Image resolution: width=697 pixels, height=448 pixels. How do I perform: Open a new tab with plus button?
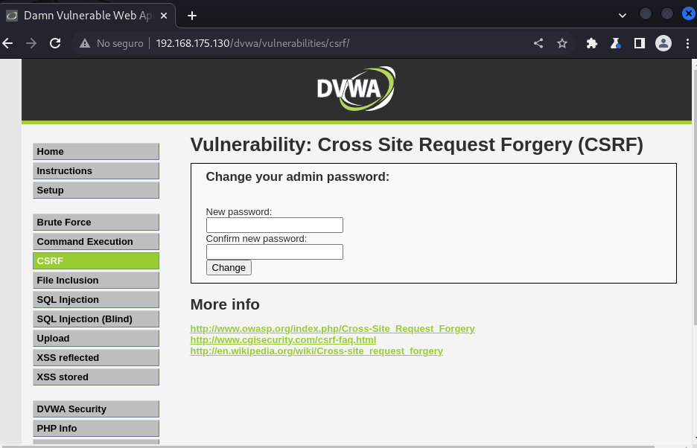tap(192, 16)
